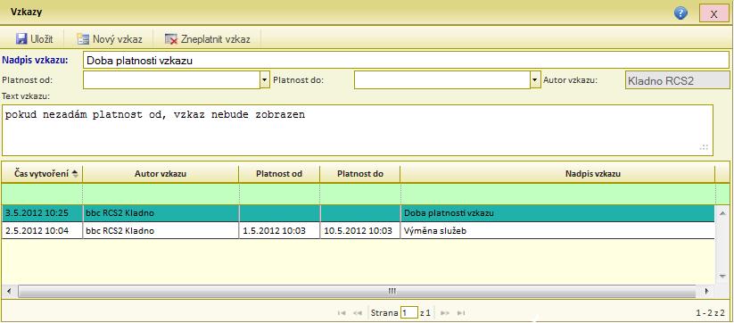Close the Vzkazy window with X
This screenshot has height=323, width=734.
[713, 13]
